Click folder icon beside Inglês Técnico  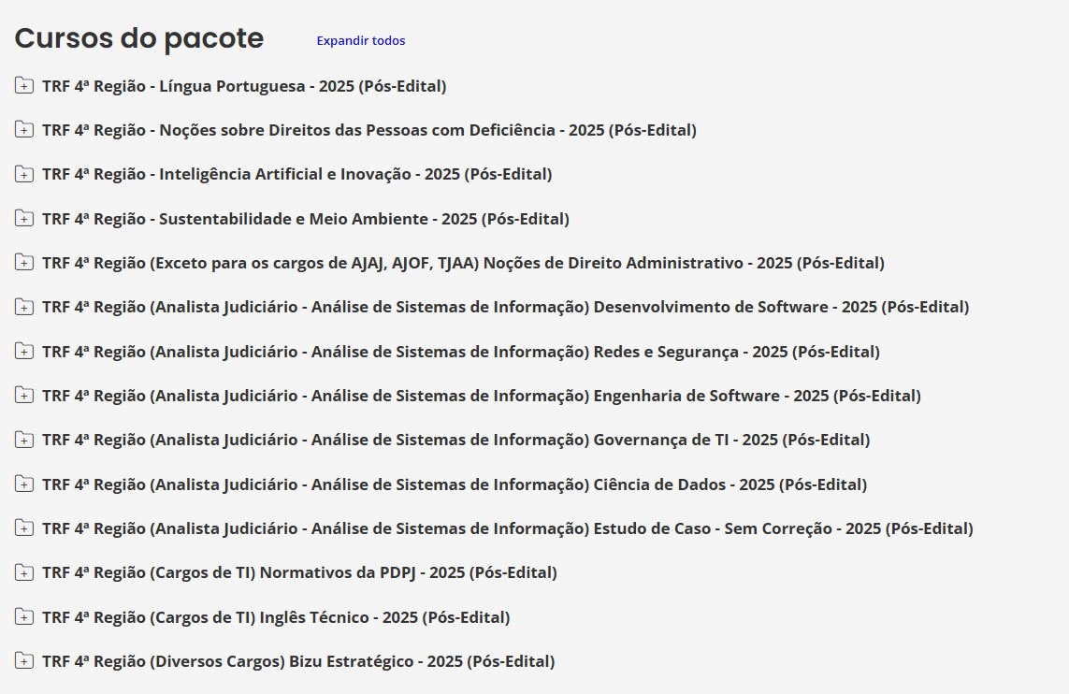point(24,617)
